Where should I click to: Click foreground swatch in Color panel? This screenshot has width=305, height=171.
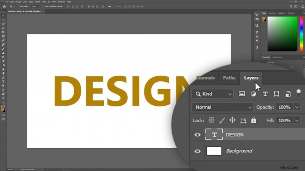[263, 19]
